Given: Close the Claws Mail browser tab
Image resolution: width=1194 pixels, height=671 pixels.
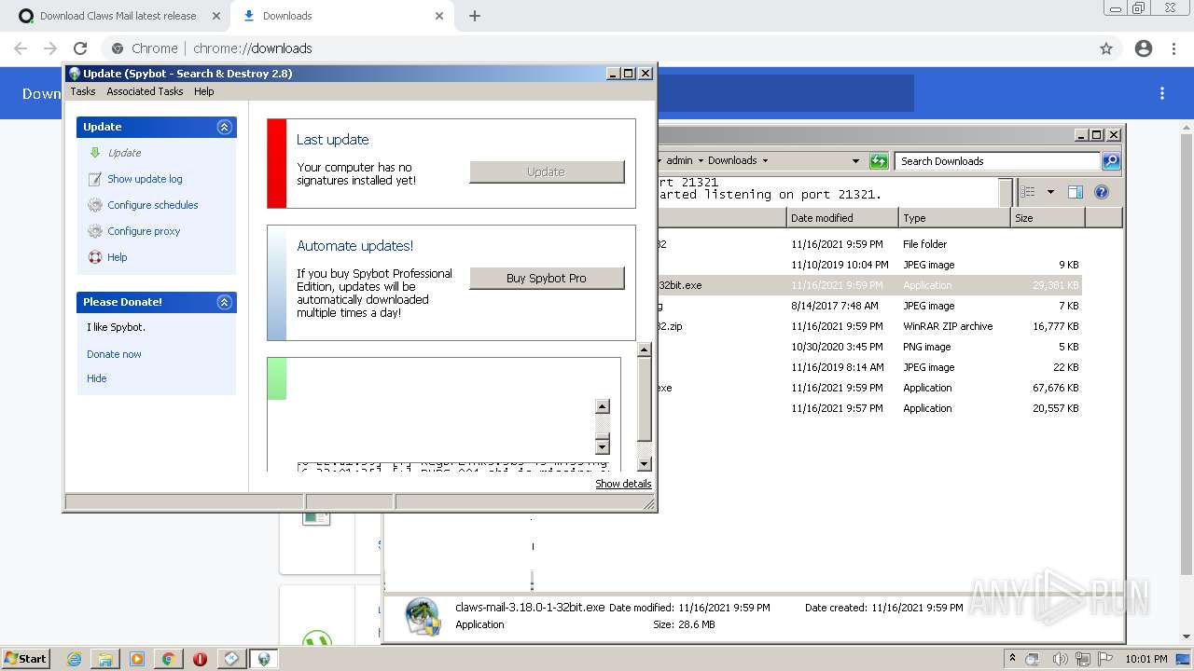Looking at the screenshot, I should click(215, 16).
